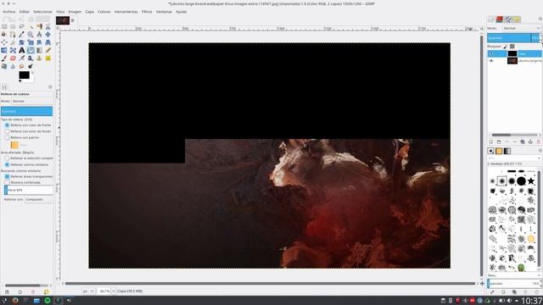Select the Paths tool

13,34
